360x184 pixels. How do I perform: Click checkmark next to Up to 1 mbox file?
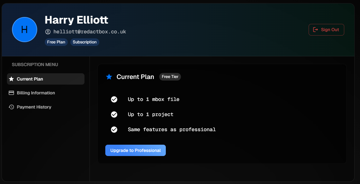114,99
